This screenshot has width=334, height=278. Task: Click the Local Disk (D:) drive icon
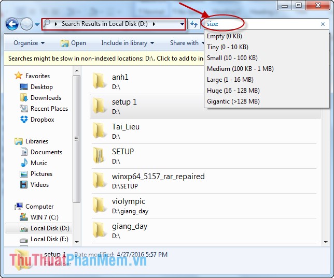click(24, 229)
